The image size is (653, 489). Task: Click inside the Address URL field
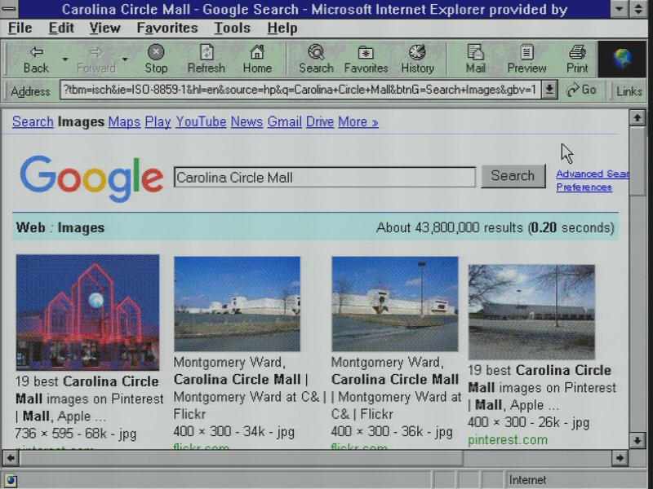tap(300, 90)
